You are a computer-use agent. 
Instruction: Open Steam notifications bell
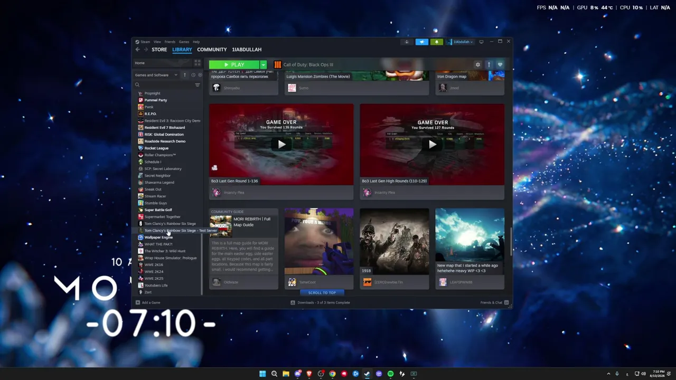pos(436,42)
